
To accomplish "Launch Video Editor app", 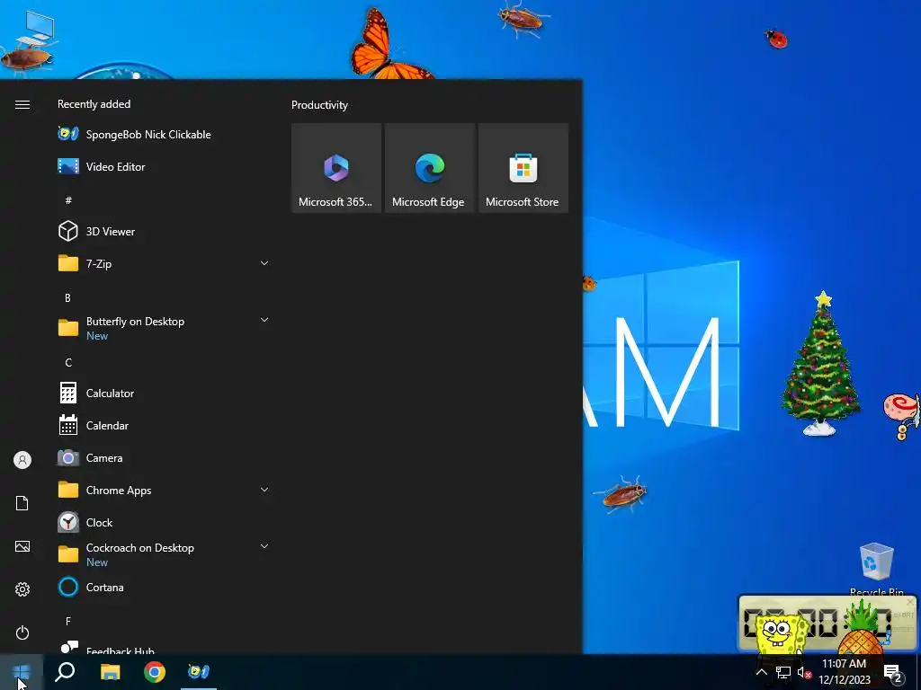I will point(164,166).
